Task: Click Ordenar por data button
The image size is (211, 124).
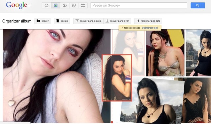Action: pyautogui.click(x=148, y=21)
